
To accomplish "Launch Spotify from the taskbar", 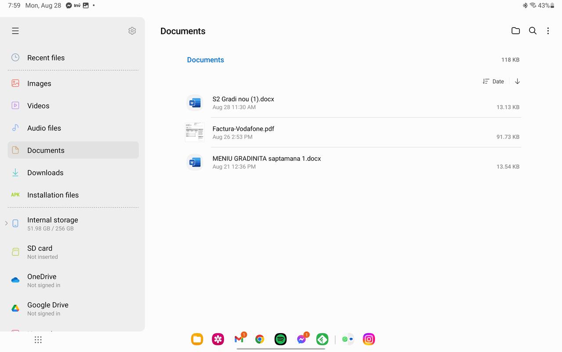I will click(x=281, y=339).
